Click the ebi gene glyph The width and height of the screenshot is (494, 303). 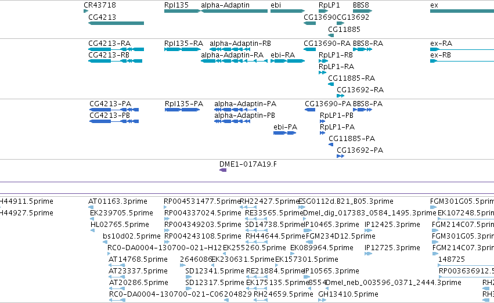(288, 12)
